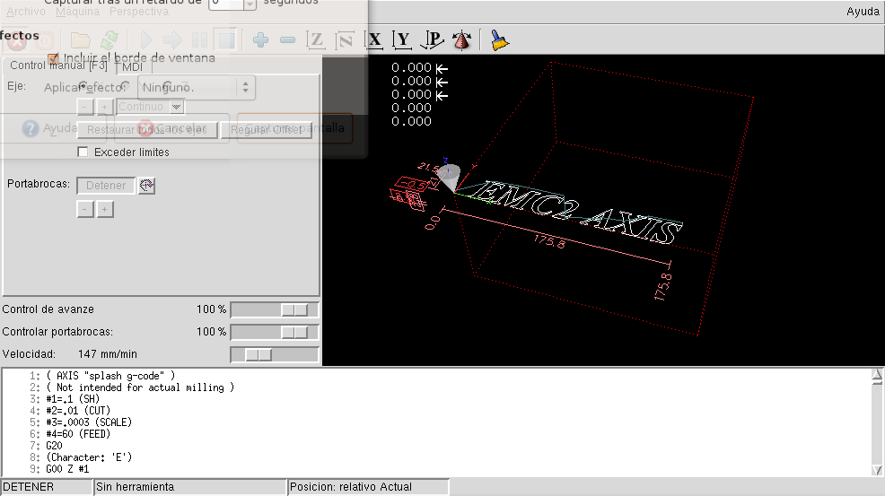Switch to X side view
885x496 pixels.
coord(373,40)
